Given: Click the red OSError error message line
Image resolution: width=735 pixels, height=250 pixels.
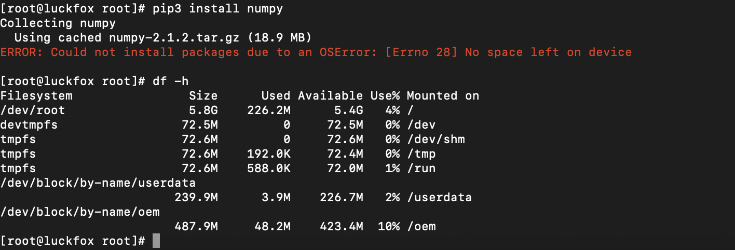Looking at the screenshot, I should click(316, 52).
